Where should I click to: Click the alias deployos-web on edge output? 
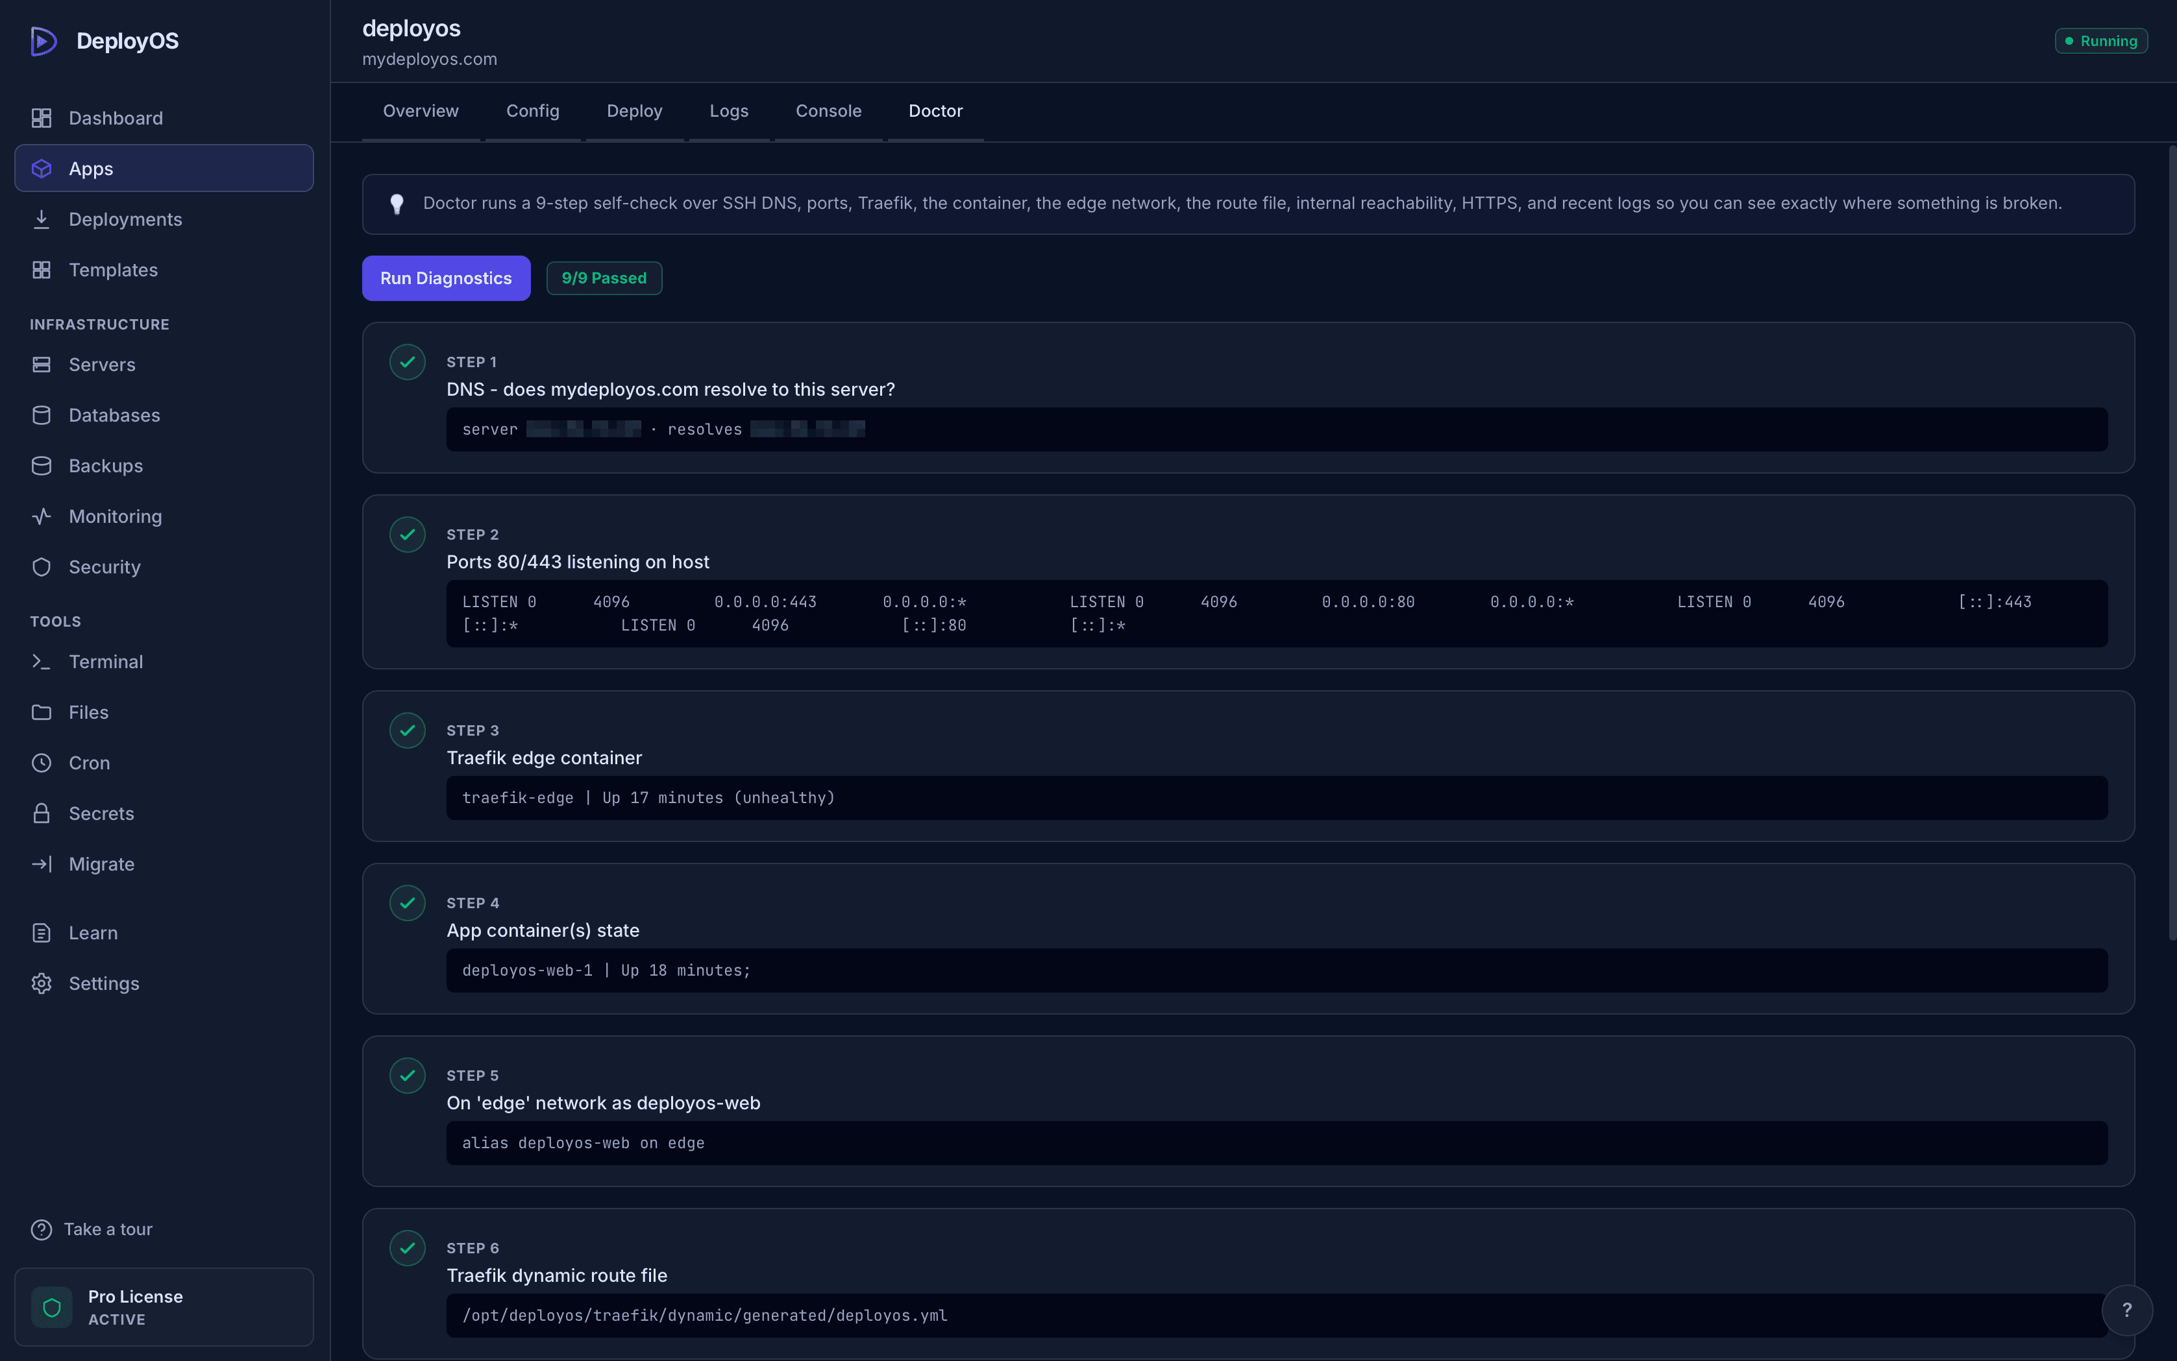(x=1276, y=1143)
